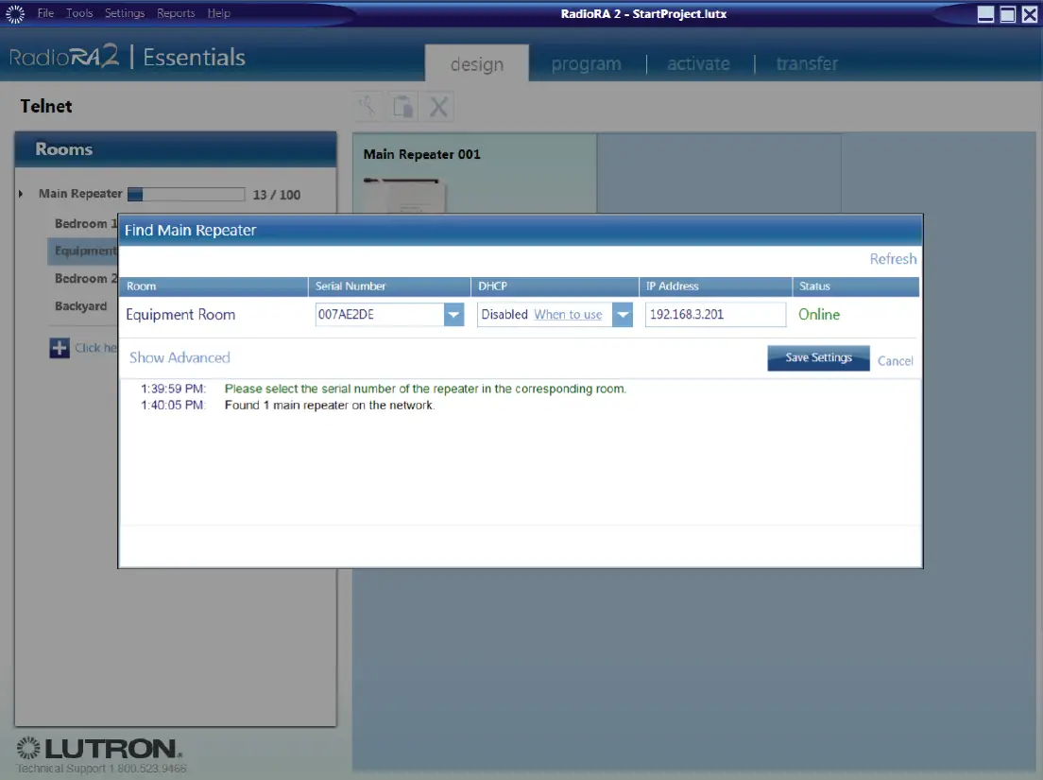The height and width of the screenshot is (780, 1043).
Task: Click the Main Repeater 001 title
Action: click(421, 154)
